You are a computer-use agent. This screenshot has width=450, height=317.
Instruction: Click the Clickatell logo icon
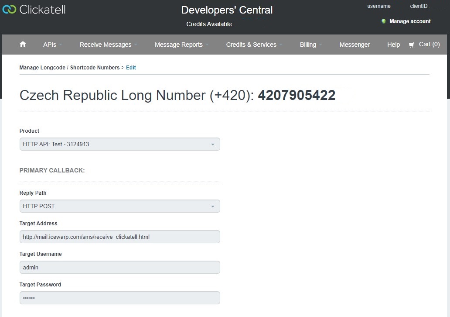tap(9, 10)
